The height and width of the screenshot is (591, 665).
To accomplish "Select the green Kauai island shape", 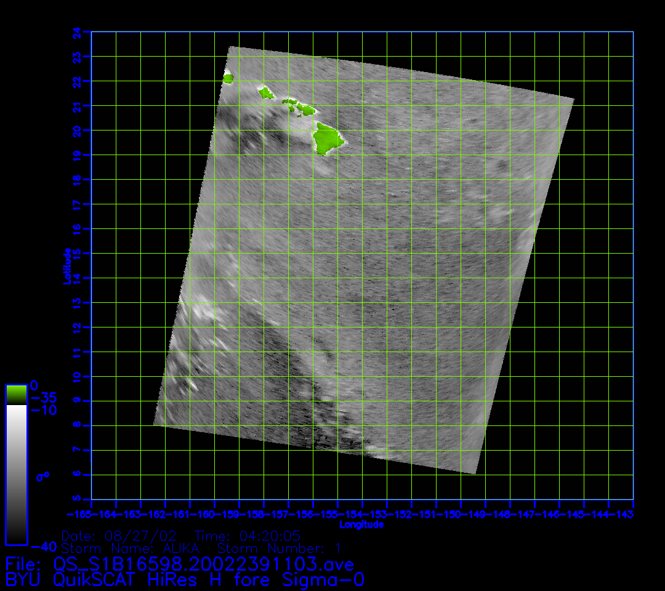I will pos(228,78).
